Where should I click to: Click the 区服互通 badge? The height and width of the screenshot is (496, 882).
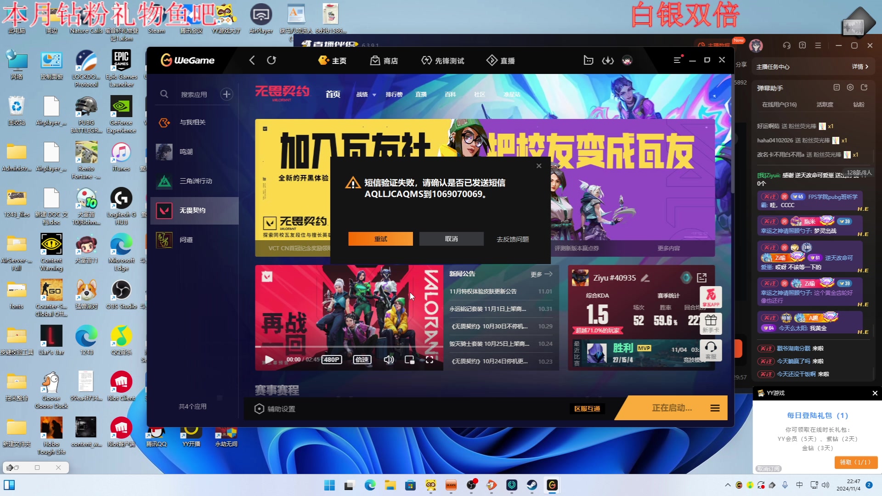(587, 409)
